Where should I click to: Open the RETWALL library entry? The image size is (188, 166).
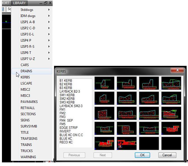point(32,108)
